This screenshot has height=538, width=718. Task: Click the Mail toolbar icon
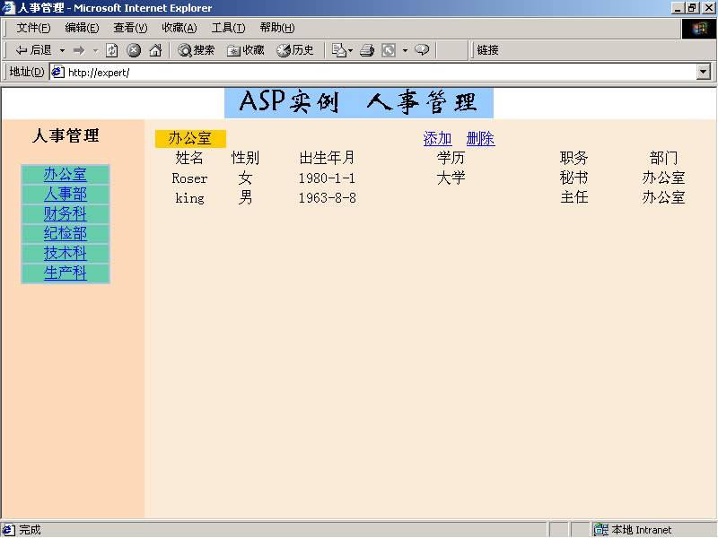[339, 50]
